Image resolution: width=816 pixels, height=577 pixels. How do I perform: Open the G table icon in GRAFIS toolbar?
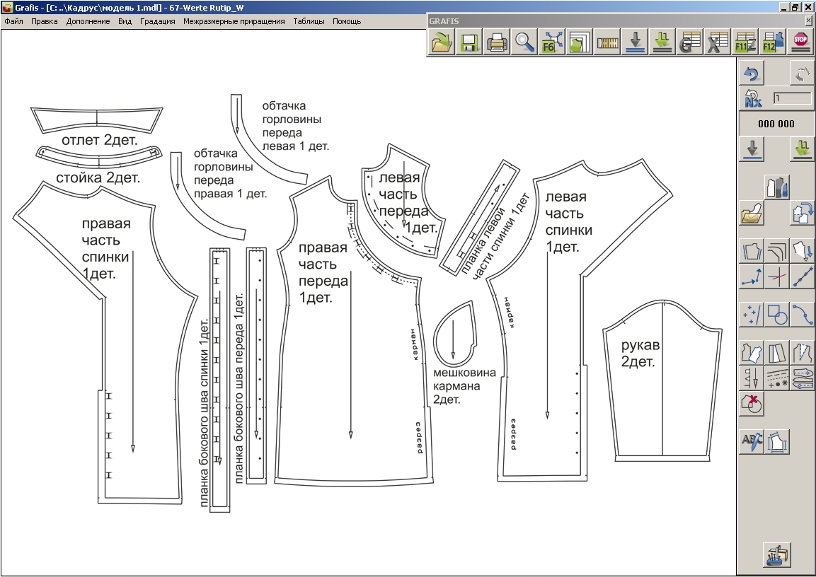pyautogui.click(x=689, y=42)
